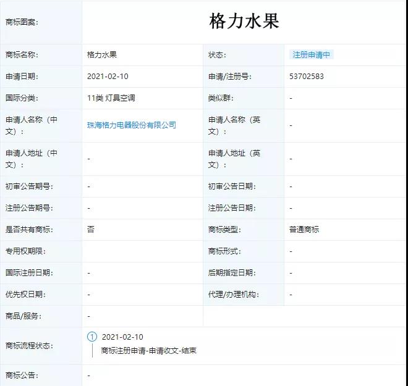This screenshot has width=408, height=386.
Task: Click the 国际分类 label
Action: pos(22,98)
